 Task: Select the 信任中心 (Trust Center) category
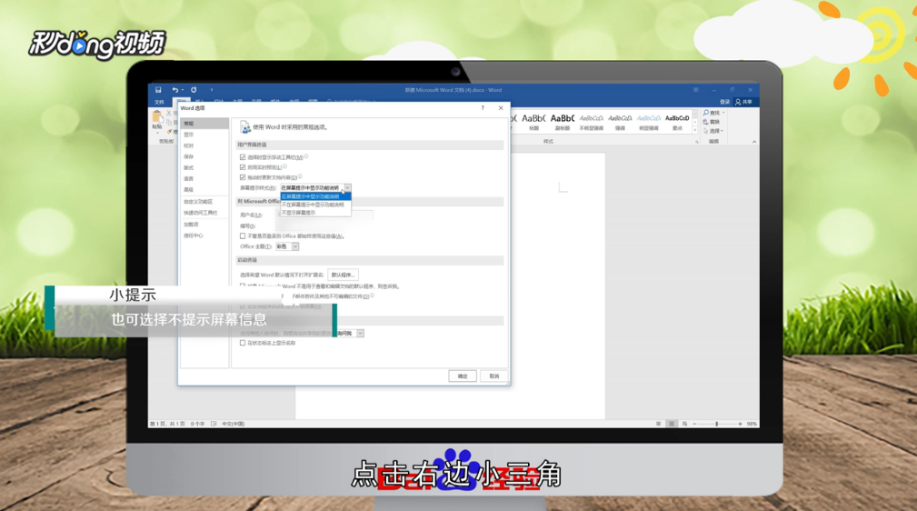204,235
